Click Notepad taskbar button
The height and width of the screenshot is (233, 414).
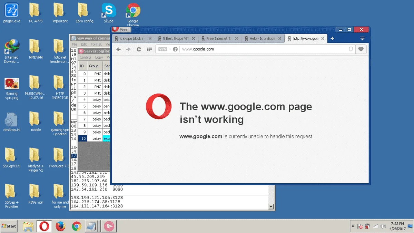point(92,226)
